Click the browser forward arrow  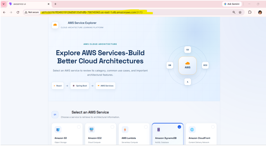pyautogui.click(x=11, y=12)
